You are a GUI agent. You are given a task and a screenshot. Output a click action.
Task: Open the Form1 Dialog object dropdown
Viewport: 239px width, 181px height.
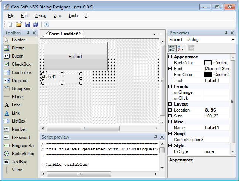[233, 40]
